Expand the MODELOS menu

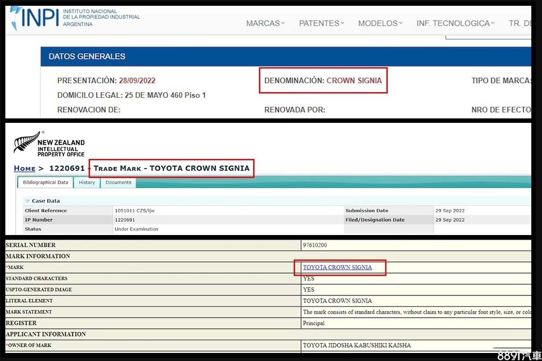pos(380,24)
